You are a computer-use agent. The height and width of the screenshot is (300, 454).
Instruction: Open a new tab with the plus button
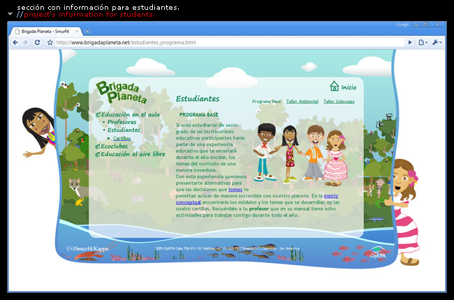tap(87, 31)
